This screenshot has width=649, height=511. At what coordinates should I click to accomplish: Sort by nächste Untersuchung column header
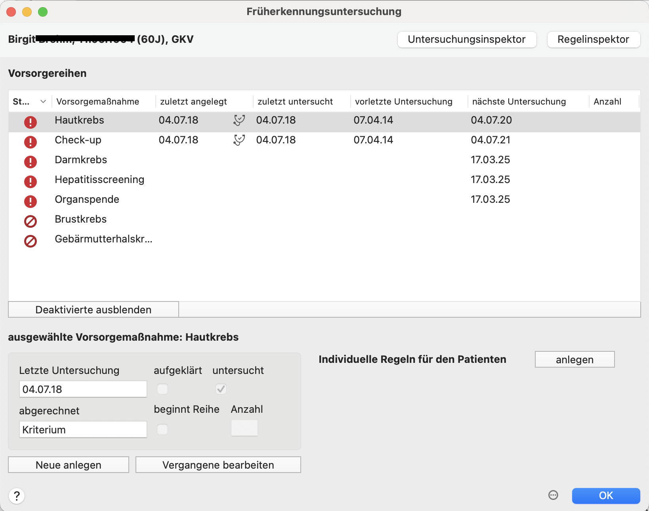[519, 101]
